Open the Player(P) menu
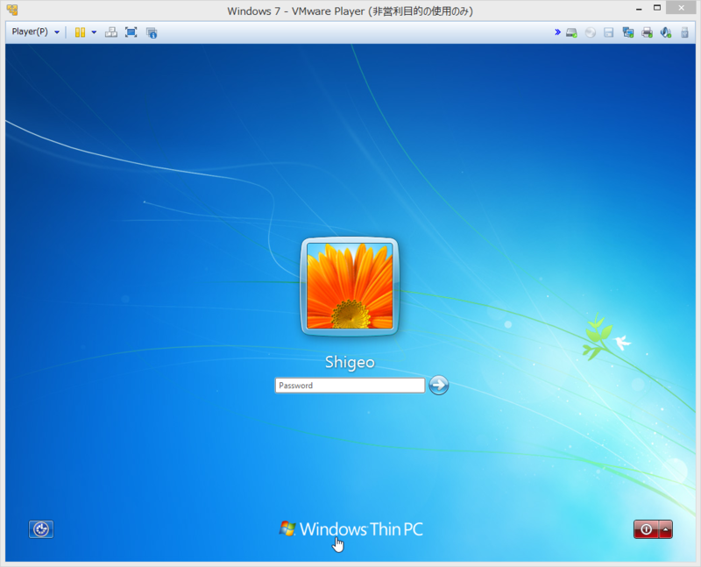701x567 pixels. click(x=35, y=32)
